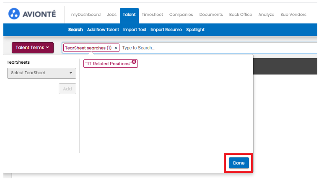The width and height of the screenshot is (319, 180).
Task: Open the Talent Terms dropdown
Action: (33, 48)
